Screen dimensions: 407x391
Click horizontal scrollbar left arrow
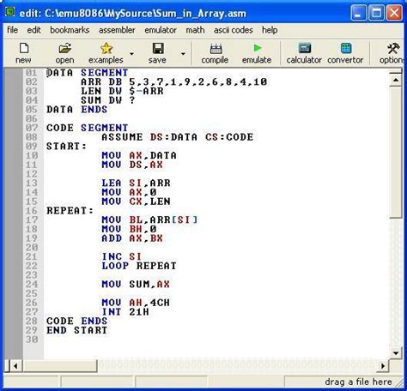(x=15, y=366)
